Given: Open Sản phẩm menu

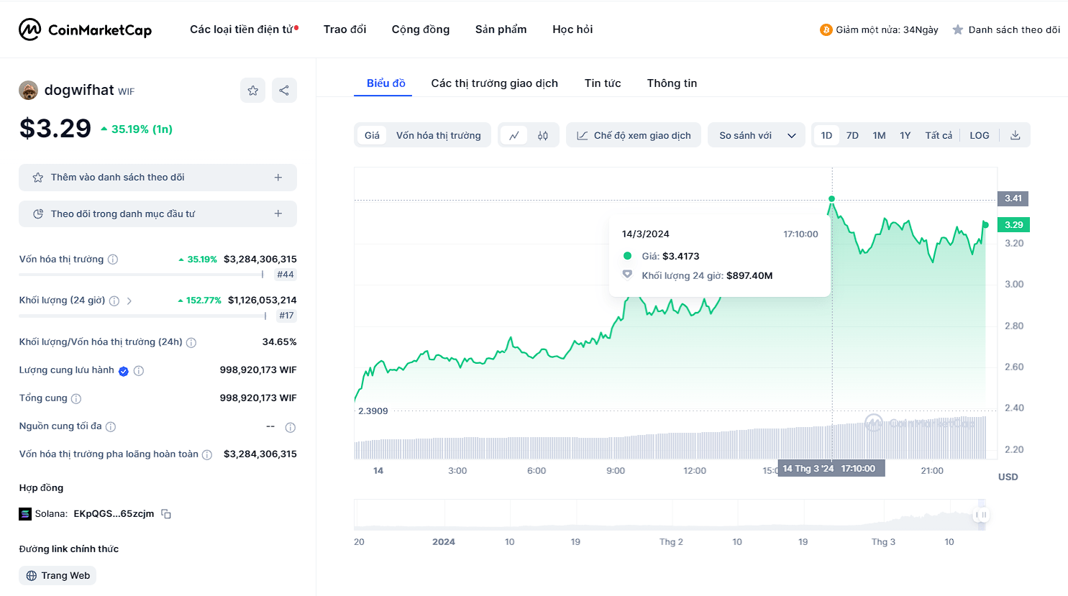Looking at the screenshot, I should (x=501, y=29).
